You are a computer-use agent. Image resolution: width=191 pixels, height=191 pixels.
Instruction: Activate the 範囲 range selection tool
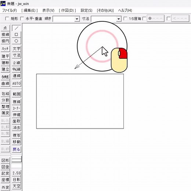(17, 94)
